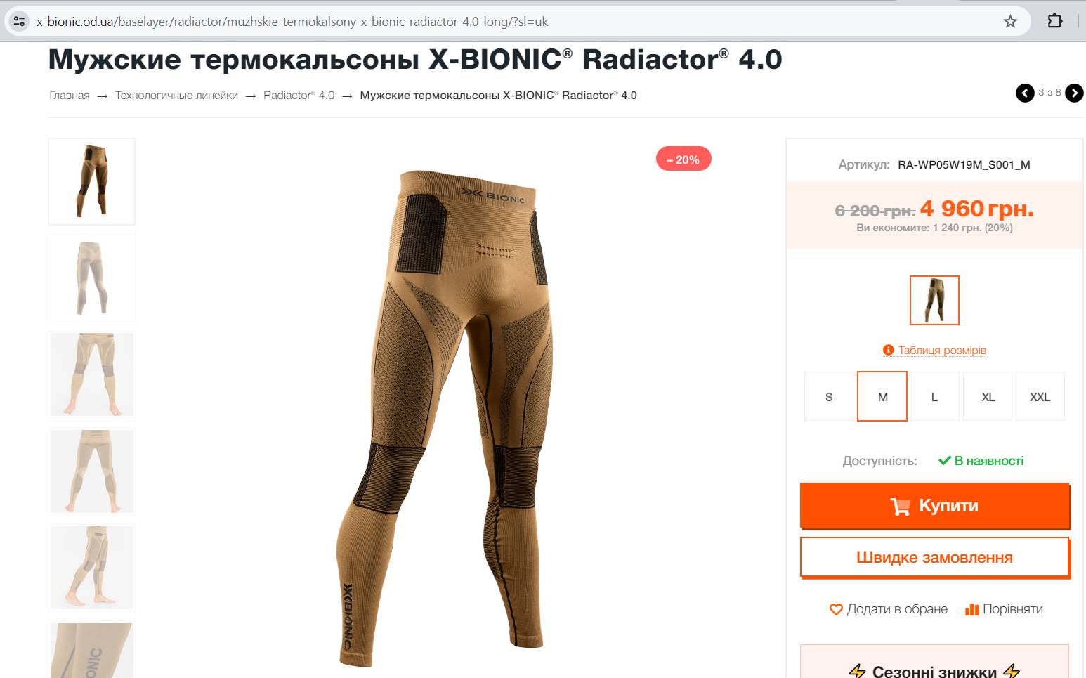Go to the next product with the right arrow

click(1074, 93)
